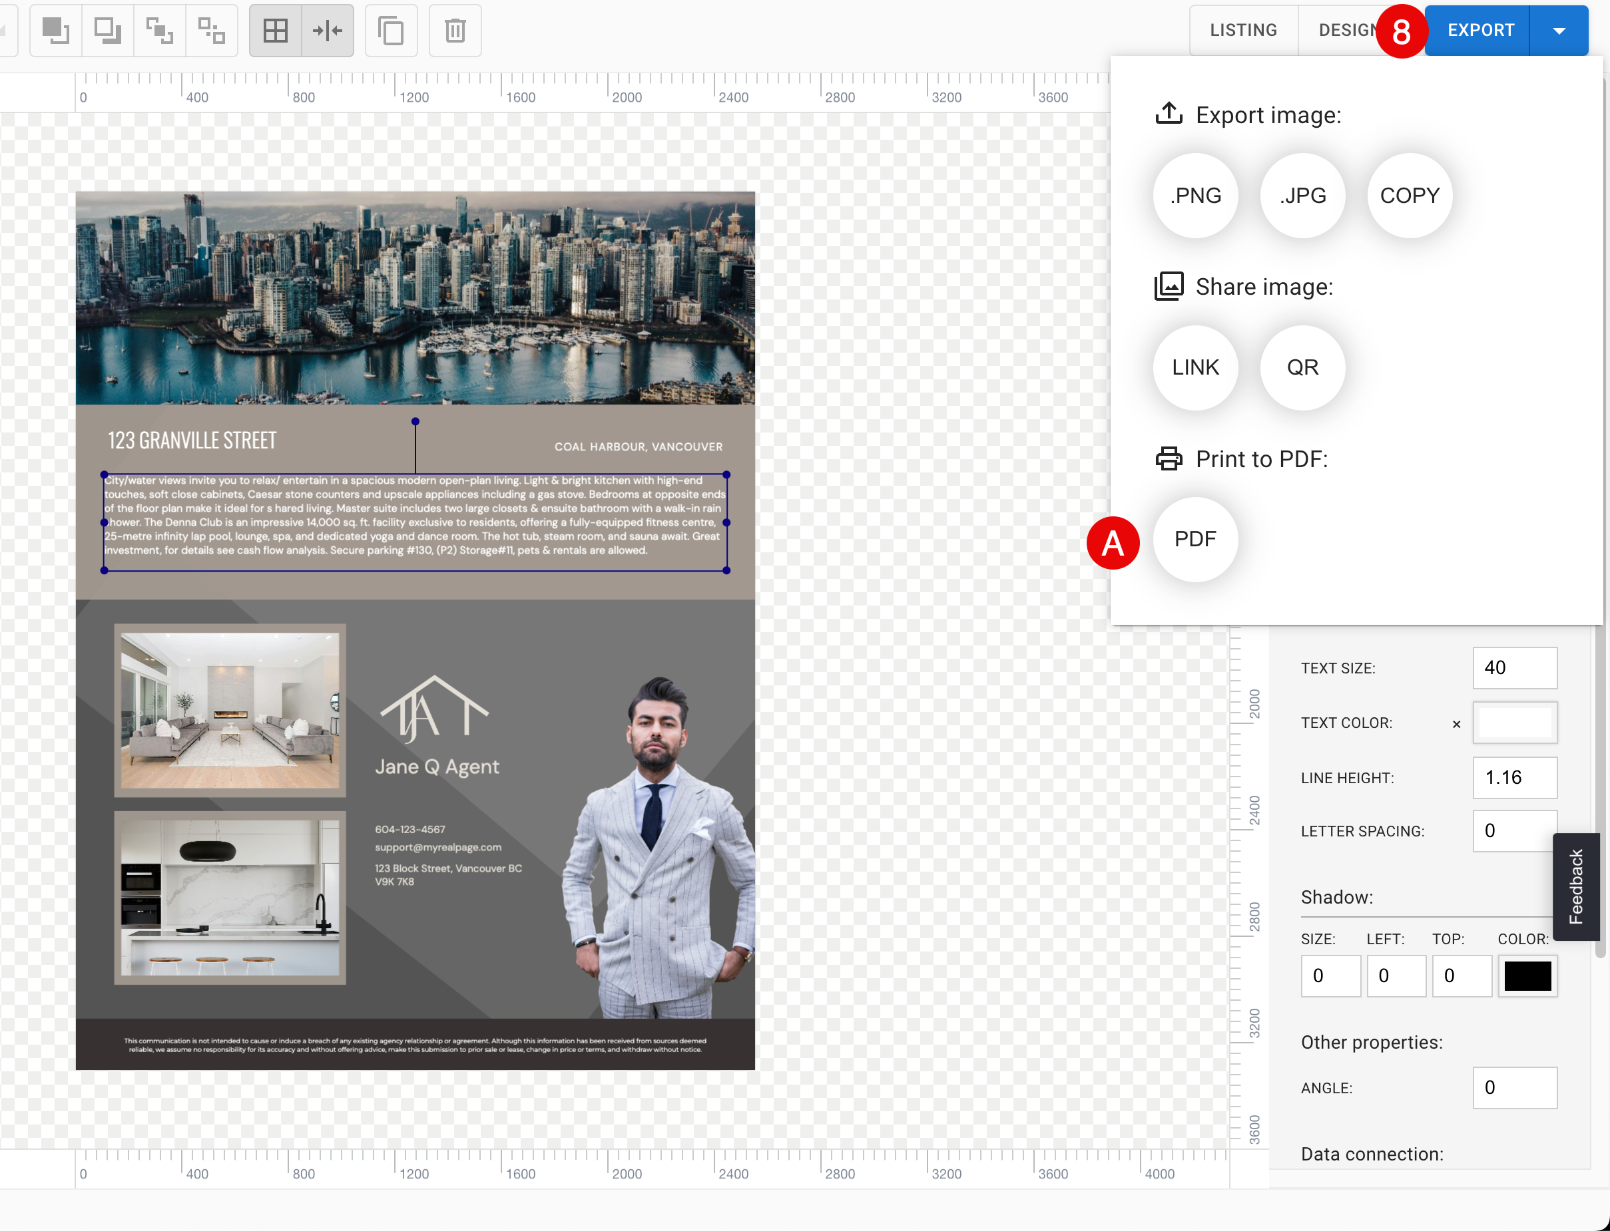Select the 604-123-4567 phone text

410,830
